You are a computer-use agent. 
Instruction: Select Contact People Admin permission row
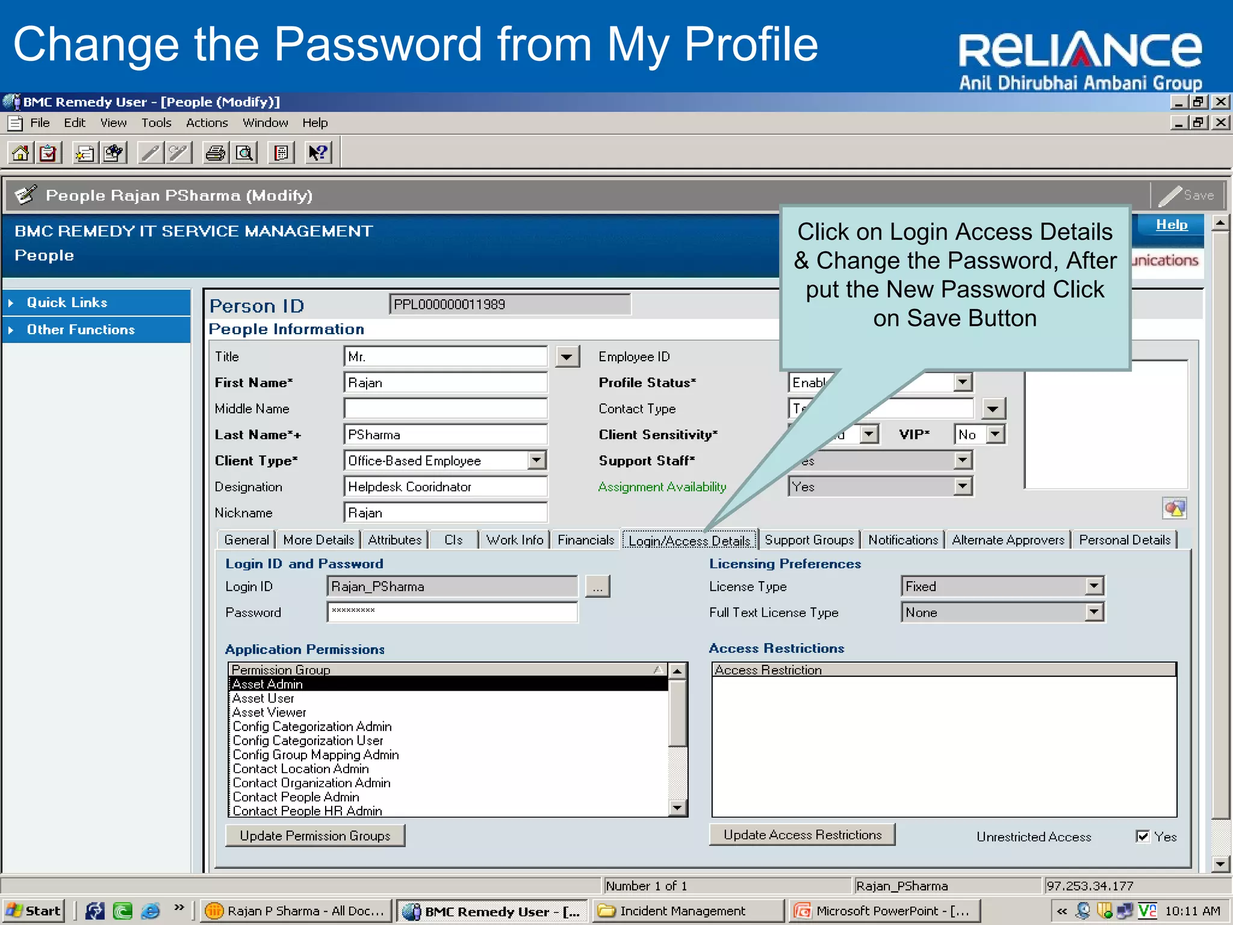pos(449,797)
